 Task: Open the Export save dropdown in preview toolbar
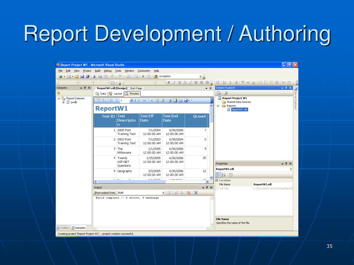pyautogui.click(x=189, y=100)
